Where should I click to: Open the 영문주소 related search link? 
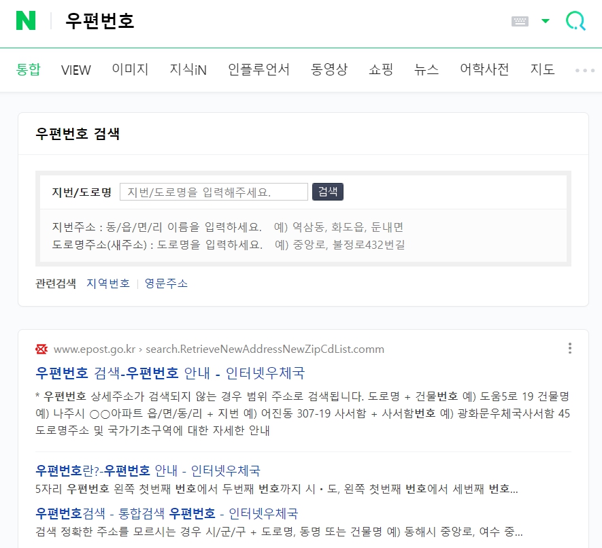coord(166,284)
